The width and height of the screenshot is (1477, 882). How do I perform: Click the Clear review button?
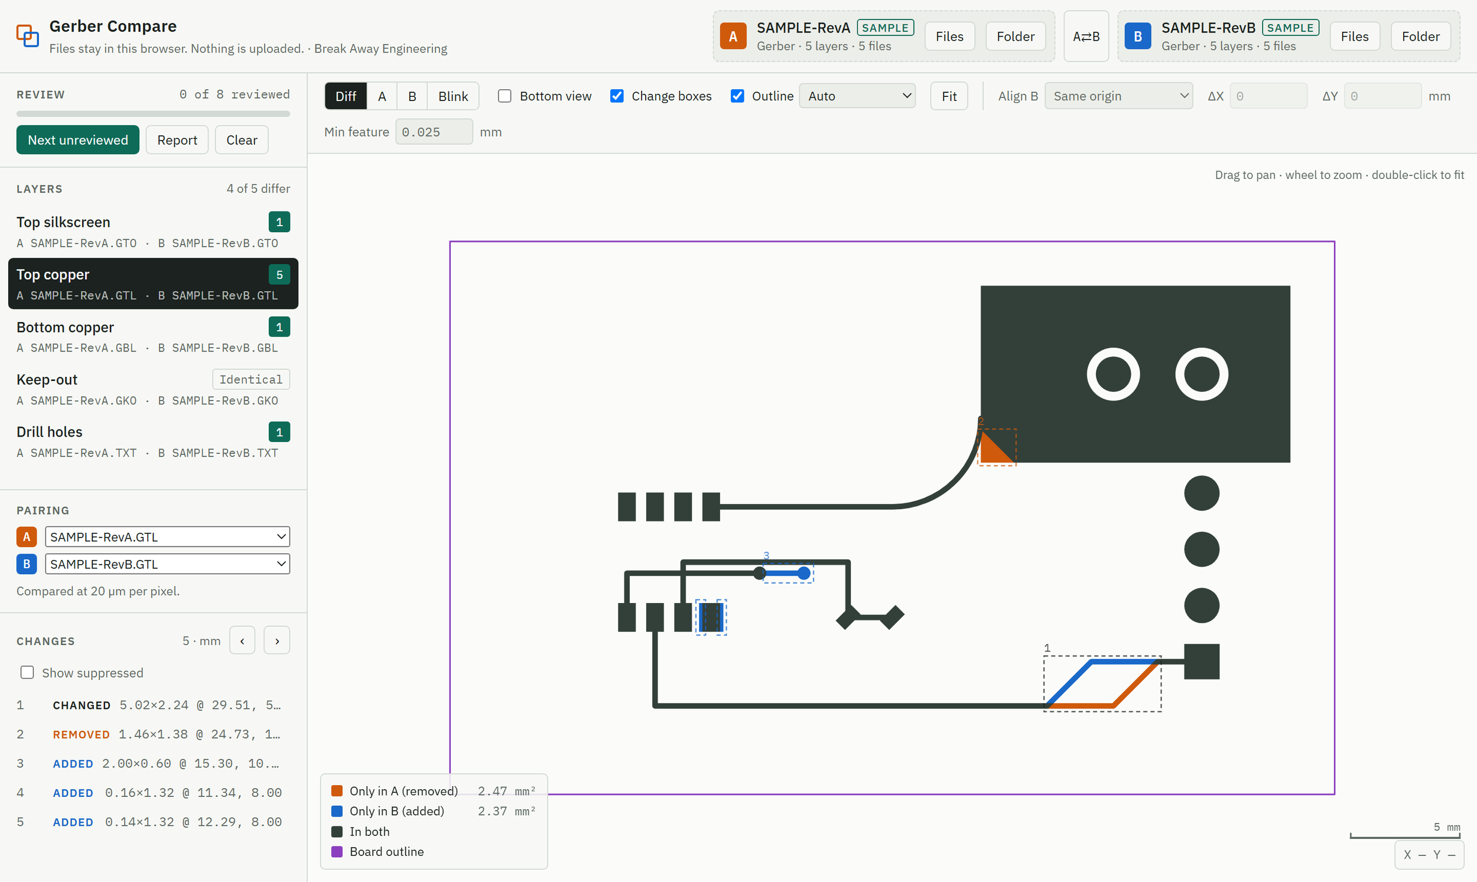pyautogui.click(x=242, y=139)
